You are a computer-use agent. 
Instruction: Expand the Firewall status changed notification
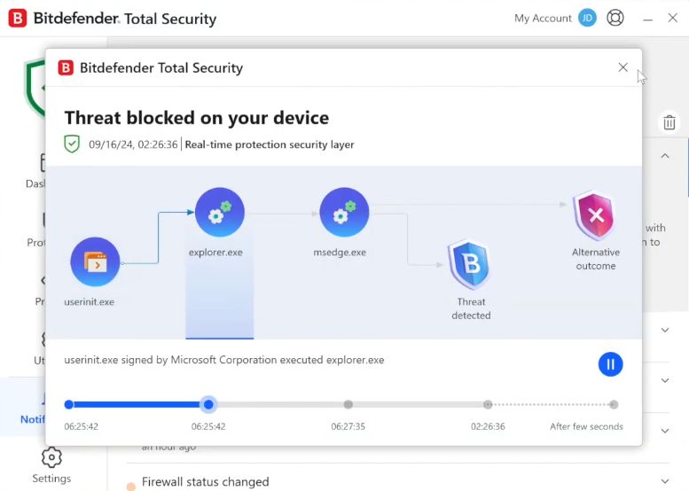pos(665,482)
